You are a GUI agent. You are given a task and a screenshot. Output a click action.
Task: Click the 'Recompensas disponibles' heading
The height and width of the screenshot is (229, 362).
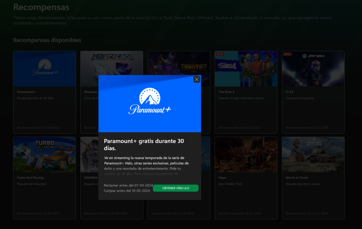[x=47, y=40]
